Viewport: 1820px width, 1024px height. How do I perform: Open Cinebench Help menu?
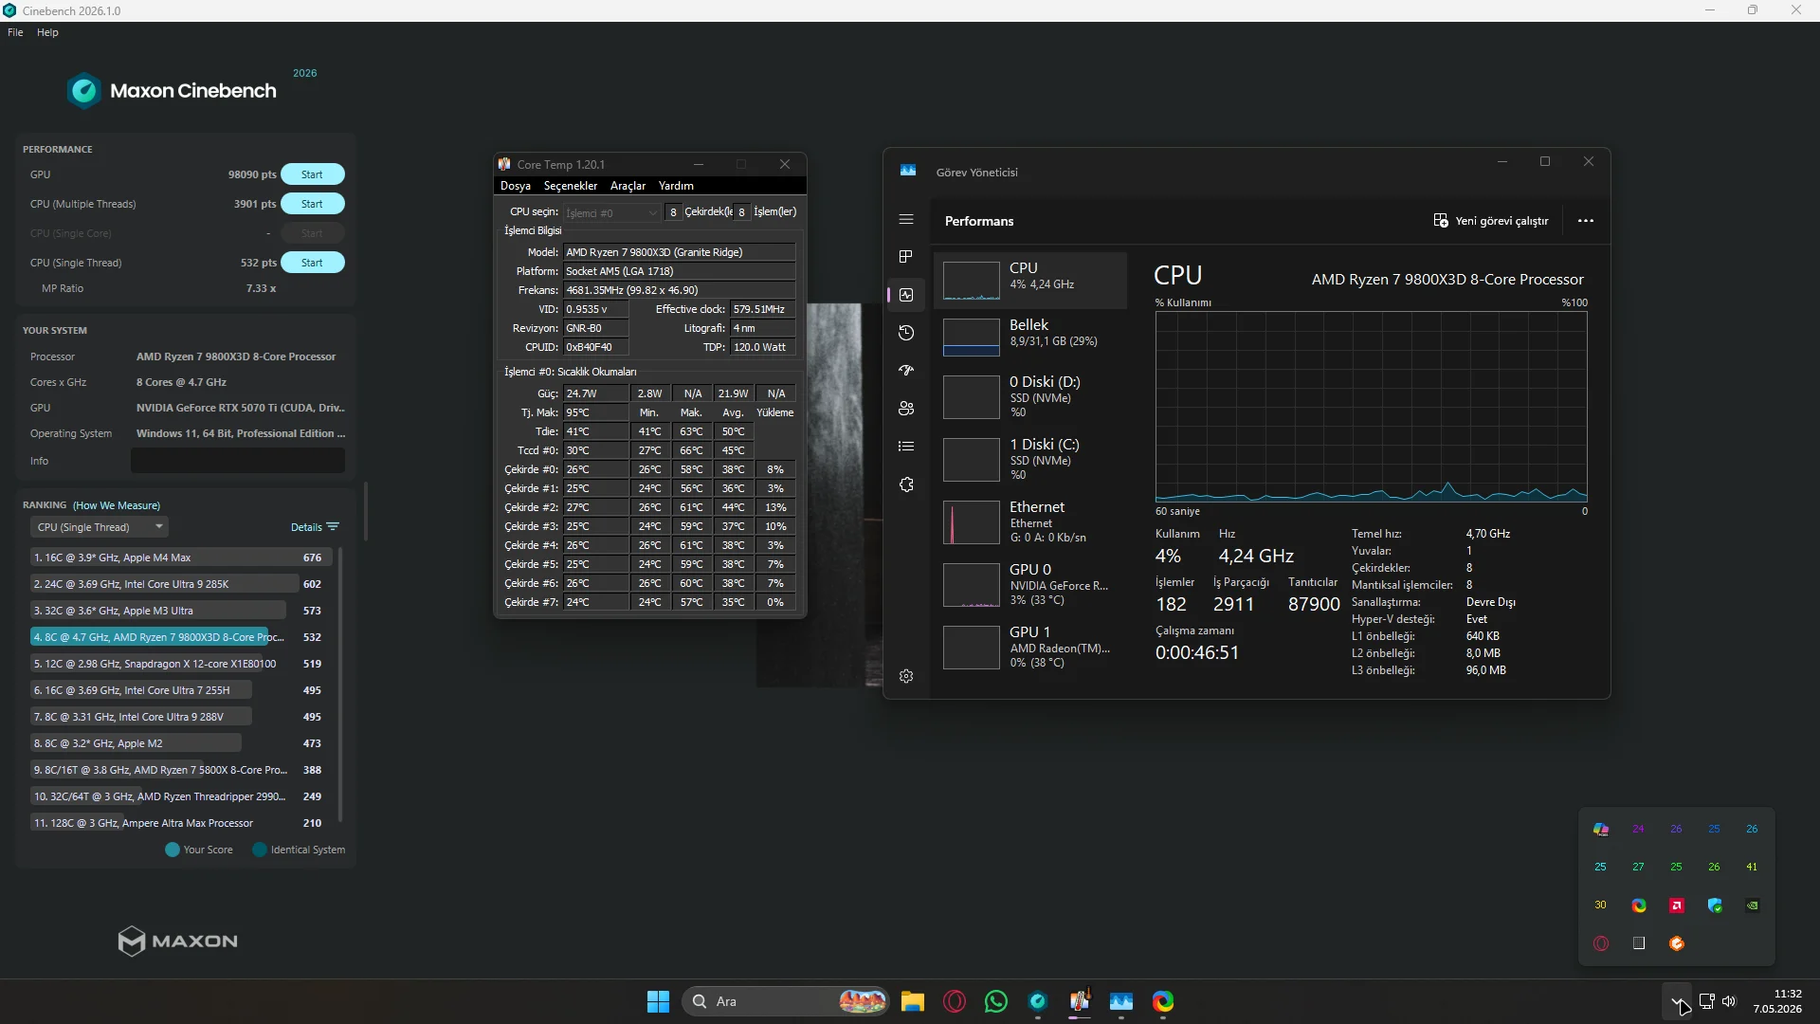(47, 32)
